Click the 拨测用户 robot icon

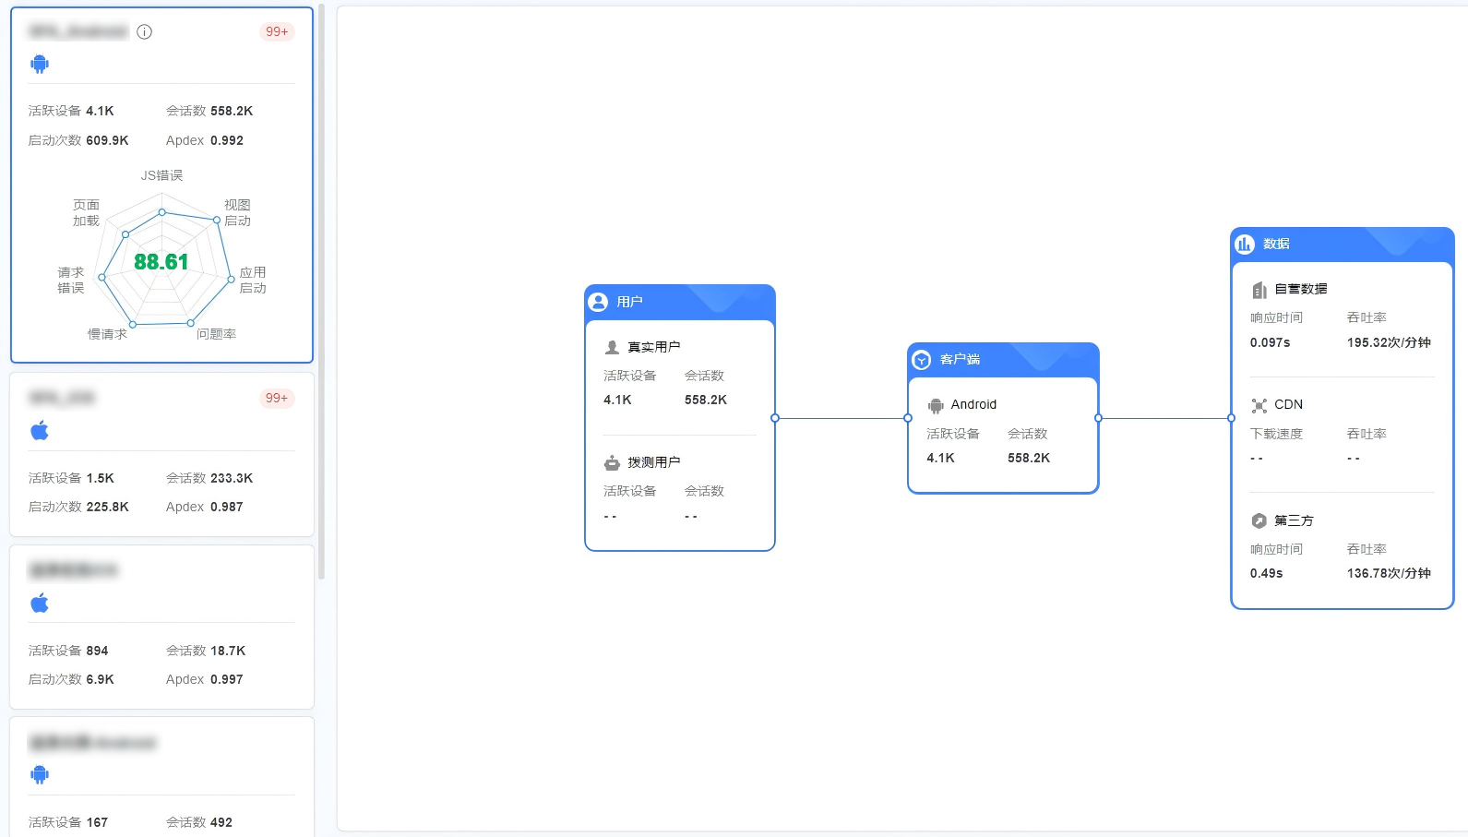point(612,462)
